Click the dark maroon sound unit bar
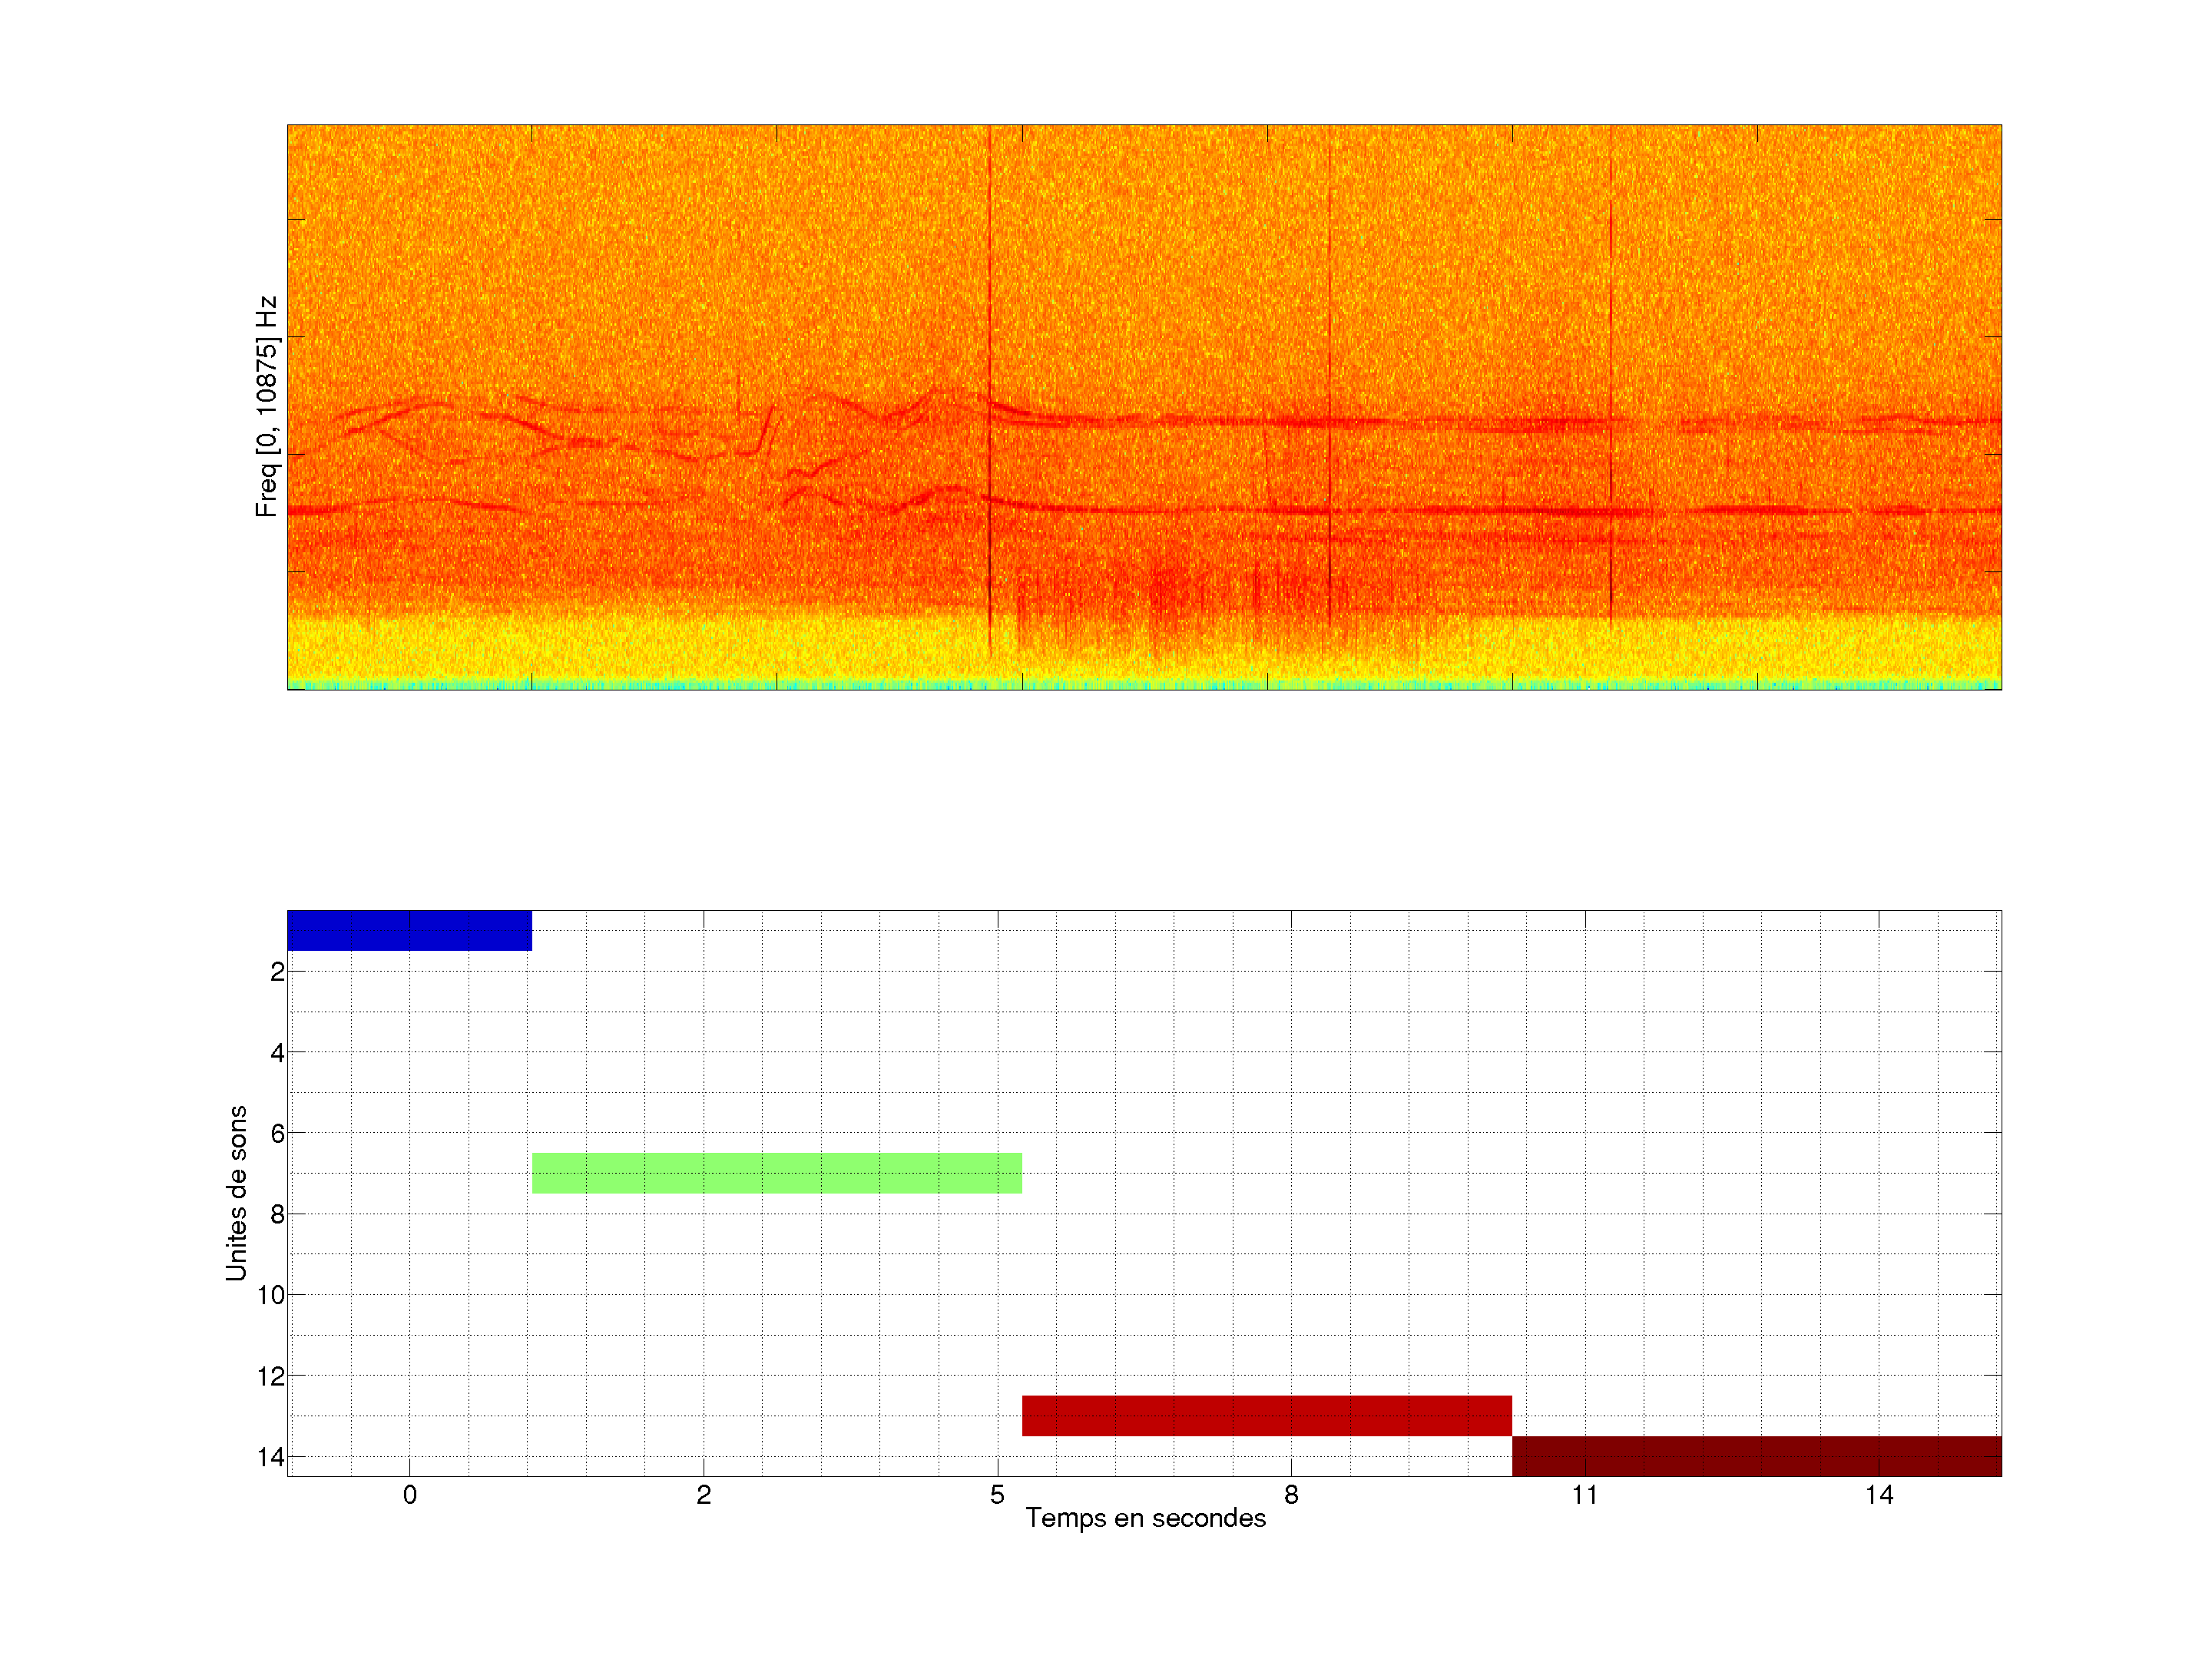2212x1659 pixels. click(x=1756, y=1455)
